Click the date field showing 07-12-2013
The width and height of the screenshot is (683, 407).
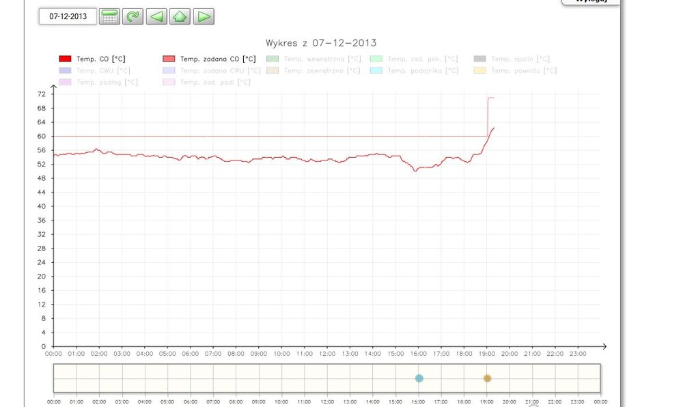(x=68, y=16)
